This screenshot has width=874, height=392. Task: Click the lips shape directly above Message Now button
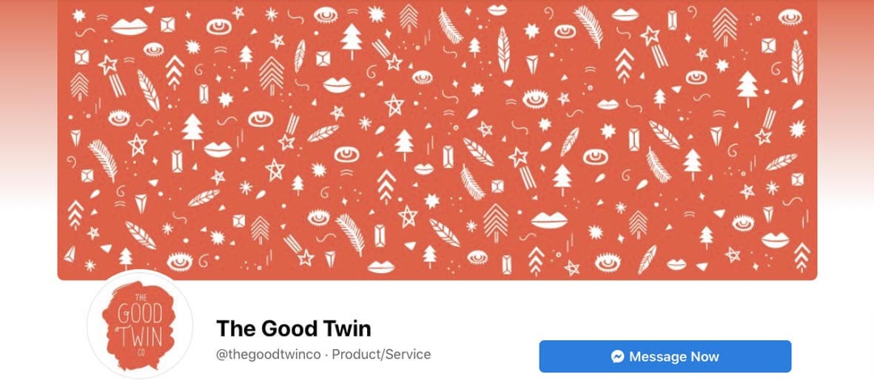[x=676, y=263]
